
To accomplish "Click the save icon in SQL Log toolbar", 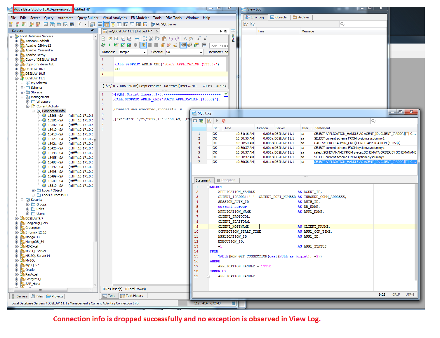I will click(195, 121).
